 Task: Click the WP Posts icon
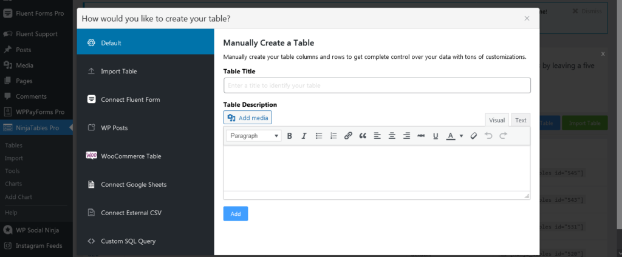click(x=91, y=127)
